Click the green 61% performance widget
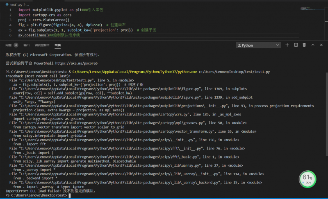 (307, 179)
